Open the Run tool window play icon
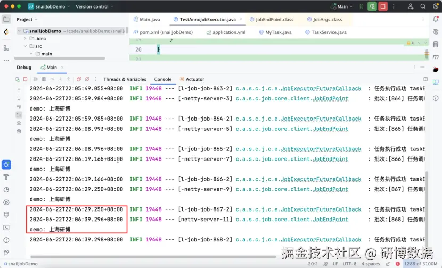 coord(6,203)
